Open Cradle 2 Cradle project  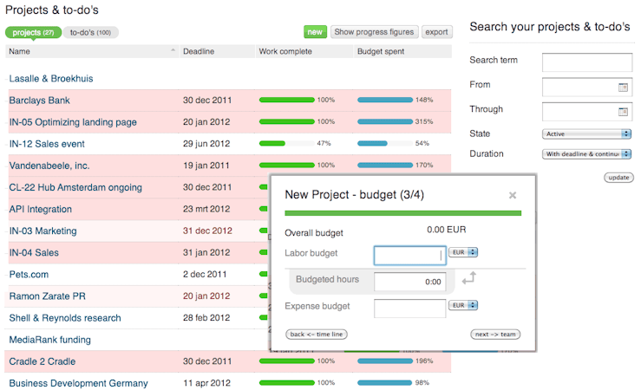[x=43, y=361]
